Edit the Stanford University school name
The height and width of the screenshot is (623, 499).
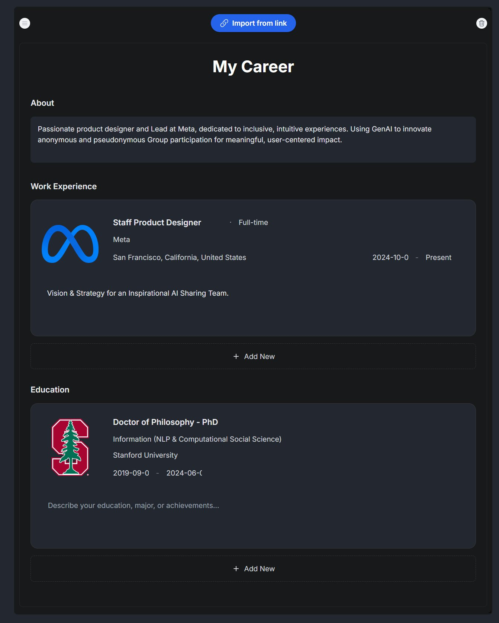point(145,455)
